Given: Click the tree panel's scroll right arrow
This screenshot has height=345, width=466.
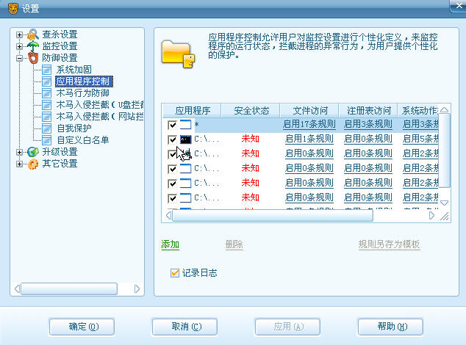Looking at the screenshot, I should (x=137, y=288).
